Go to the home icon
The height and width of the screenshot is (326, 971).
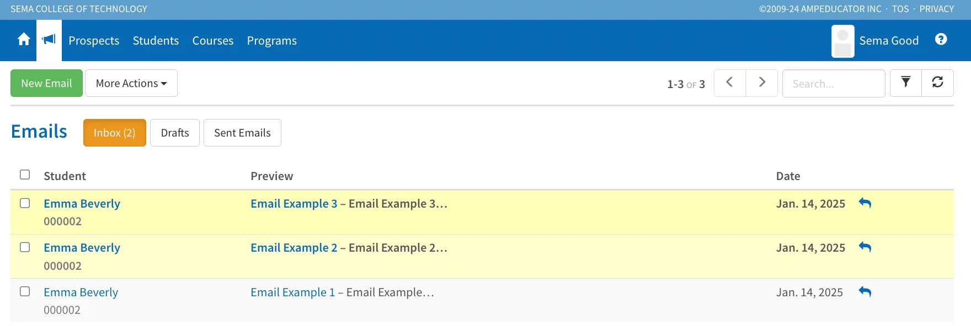[24, 40]
